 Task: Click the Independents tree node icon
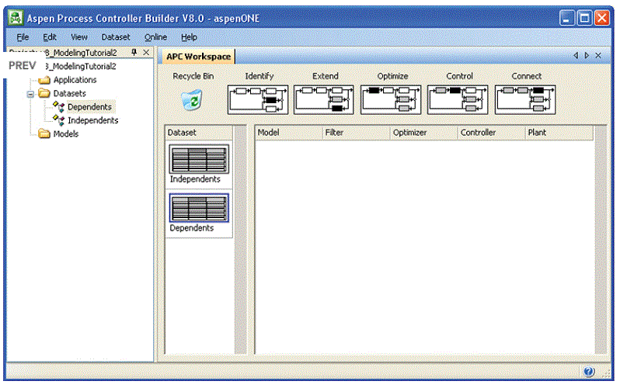click(x=59, y=120)
